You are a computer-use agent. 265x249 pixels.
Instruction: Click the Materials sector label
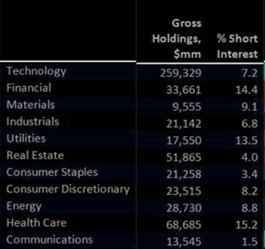click(30, 105)
